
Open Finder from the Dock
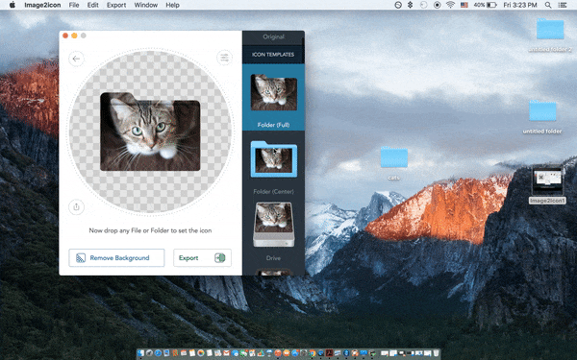click(140, 353)
